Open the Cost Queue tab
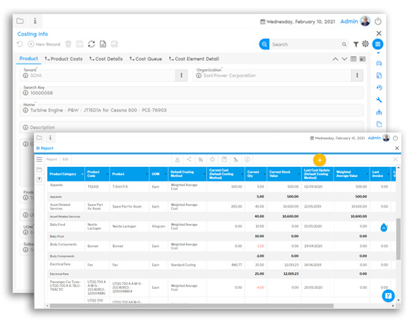The height and width of the screenshot is (322, 414). pos(146,59)
